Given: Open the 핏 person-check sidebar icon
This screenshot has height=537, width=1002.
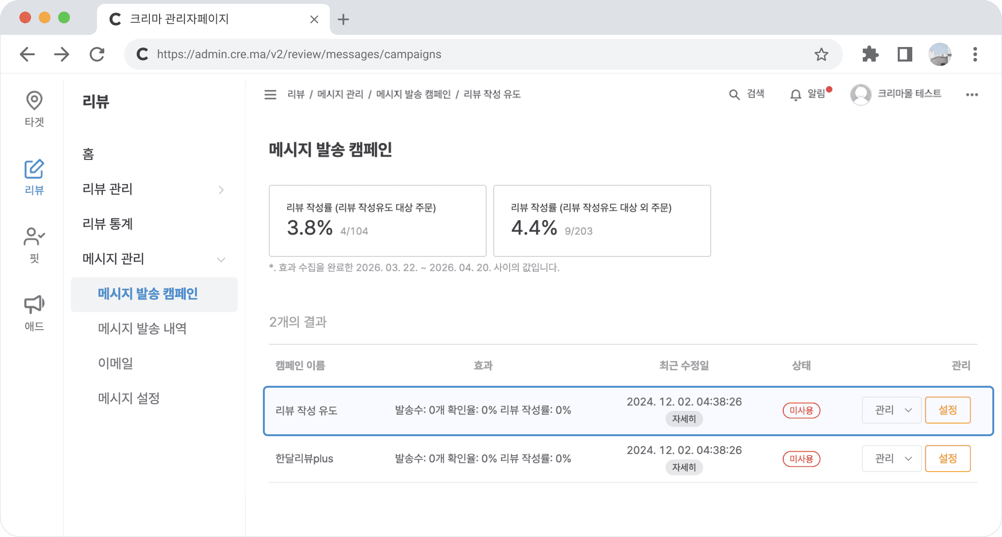Looking at the screenshot, I should coord(34,237).
